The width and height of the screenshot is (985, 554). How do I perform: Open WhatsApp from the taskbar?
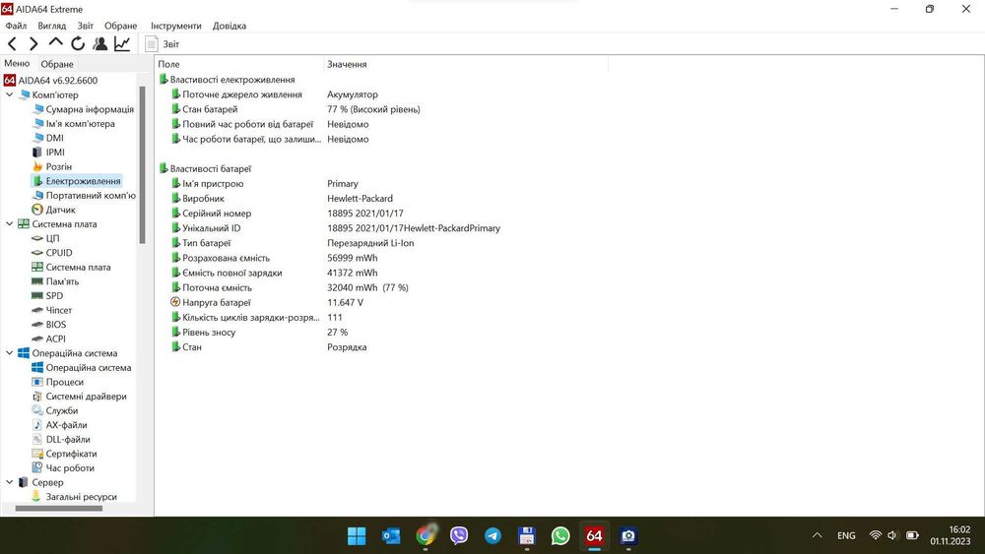560,536
